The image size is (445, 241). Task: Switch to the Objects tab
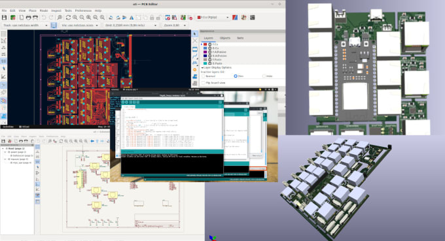[x=224, y=38]
